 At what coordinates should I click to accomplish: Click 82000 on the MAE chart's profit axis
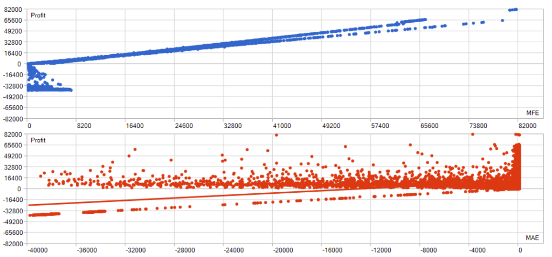click(13, 134)
